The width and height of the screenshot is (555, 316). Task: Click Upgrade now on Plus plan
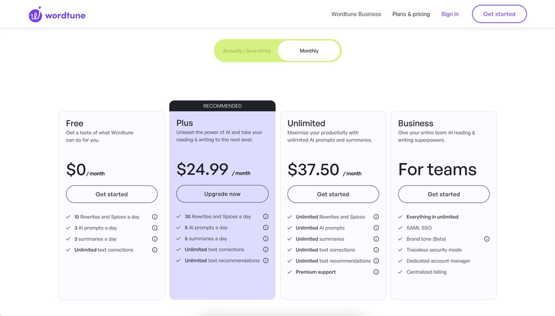point(222,194)
